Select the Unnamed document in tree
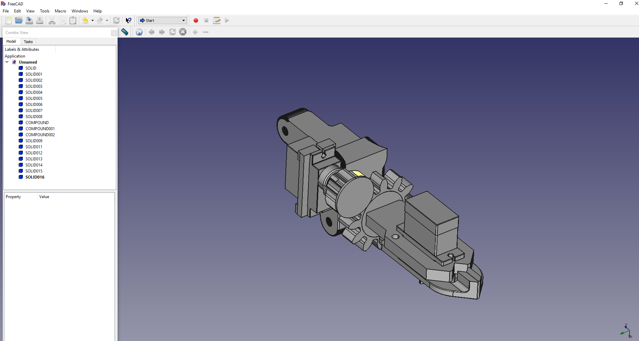Viewport: 639px width, 341px height. click(28, 62)
